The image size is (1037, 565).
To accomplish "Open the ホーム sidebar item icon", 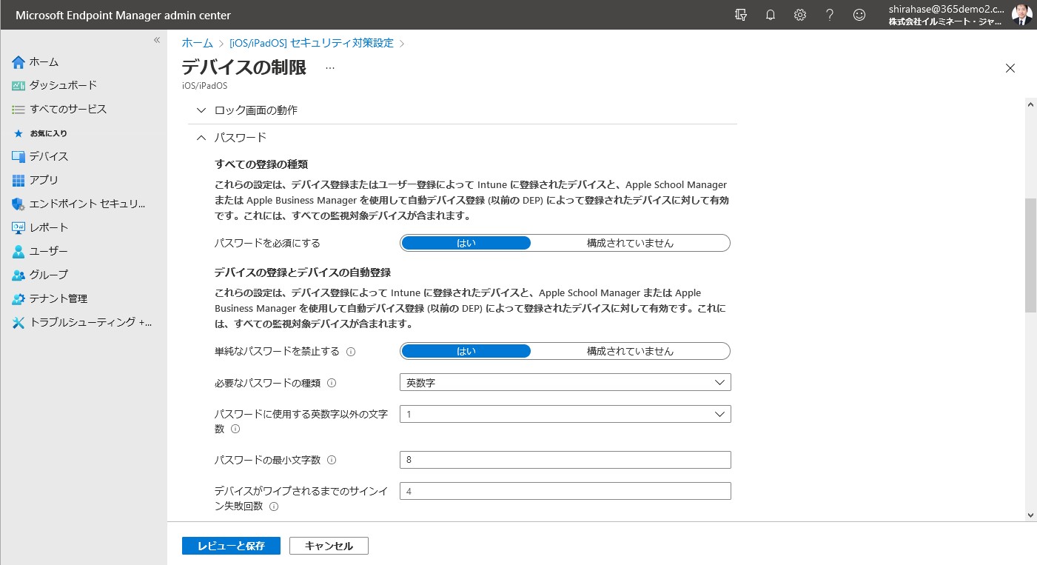I will pyautogui.click(x=19, y=62).
